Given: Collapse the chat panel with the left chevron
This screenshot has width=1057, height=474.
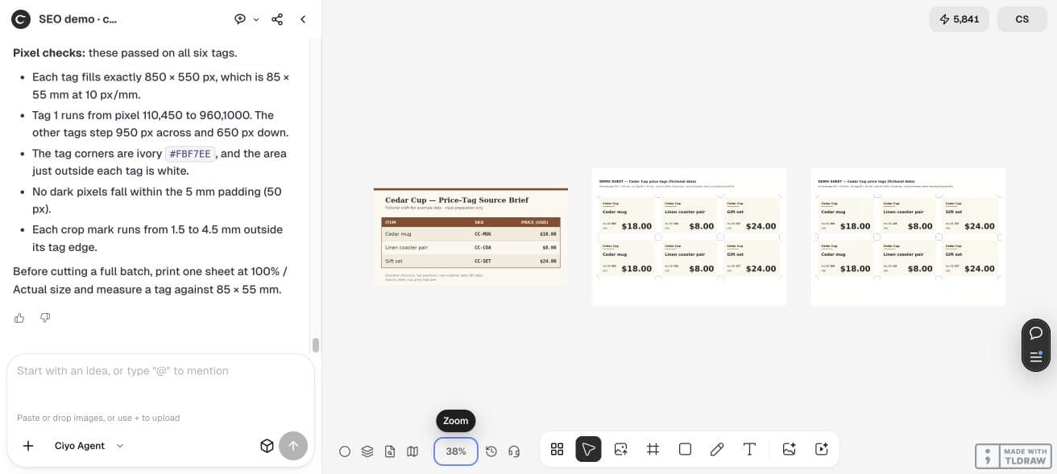Looking at the screenshot, I should click(x=303, y=19).
